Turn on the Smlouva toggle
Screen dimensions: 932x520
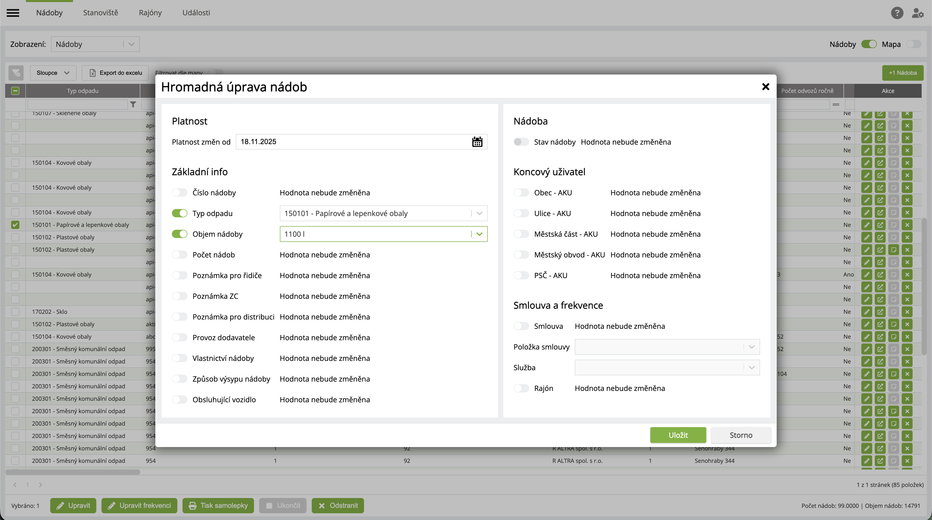521,326
